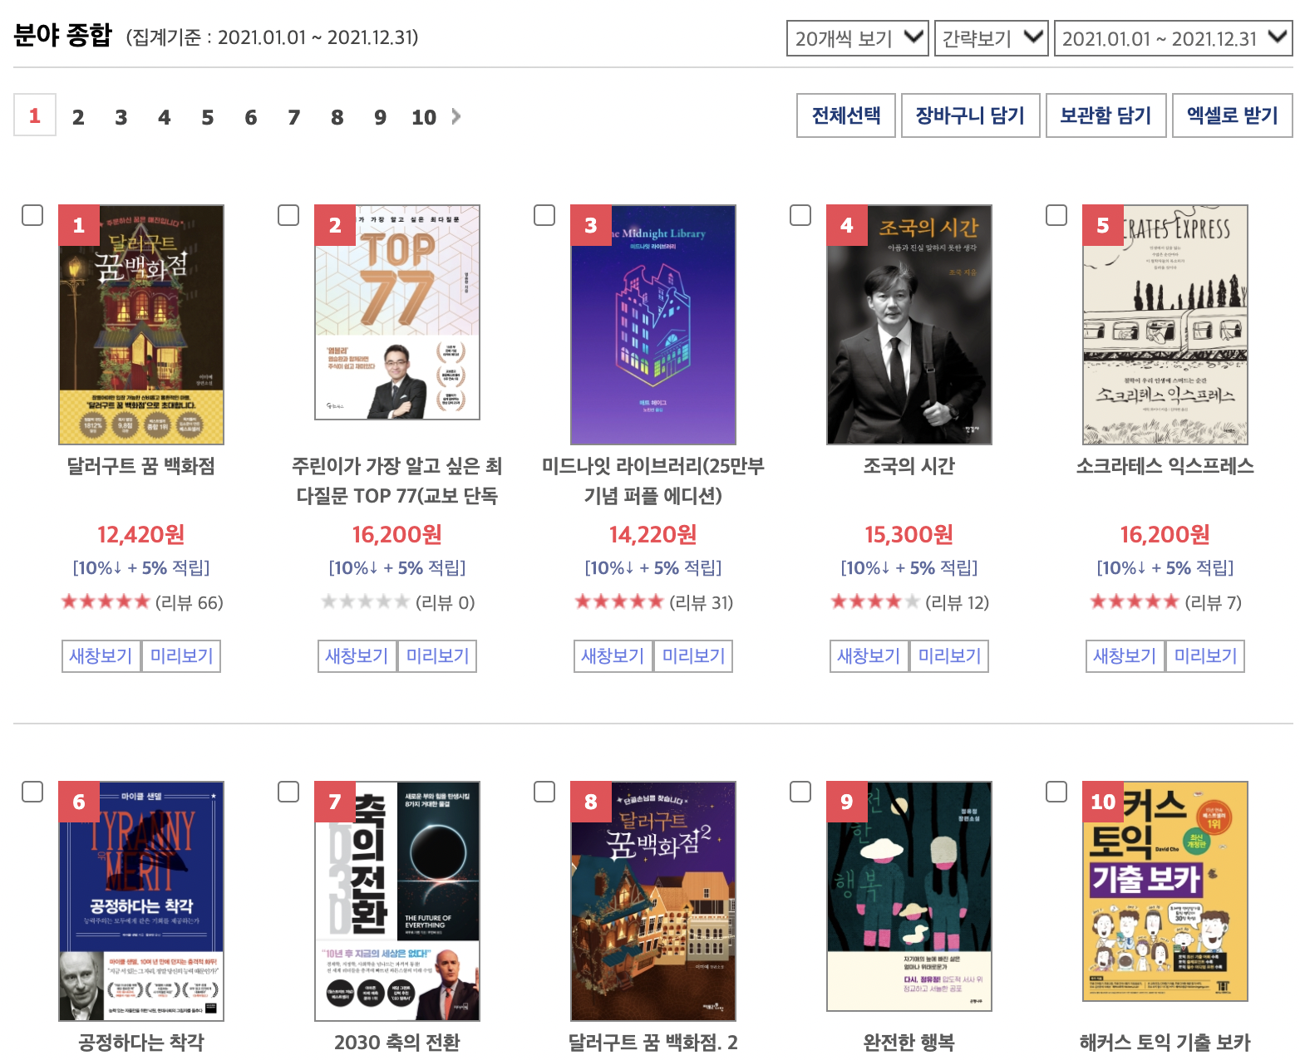Go to page 6

tap(251, 117)
